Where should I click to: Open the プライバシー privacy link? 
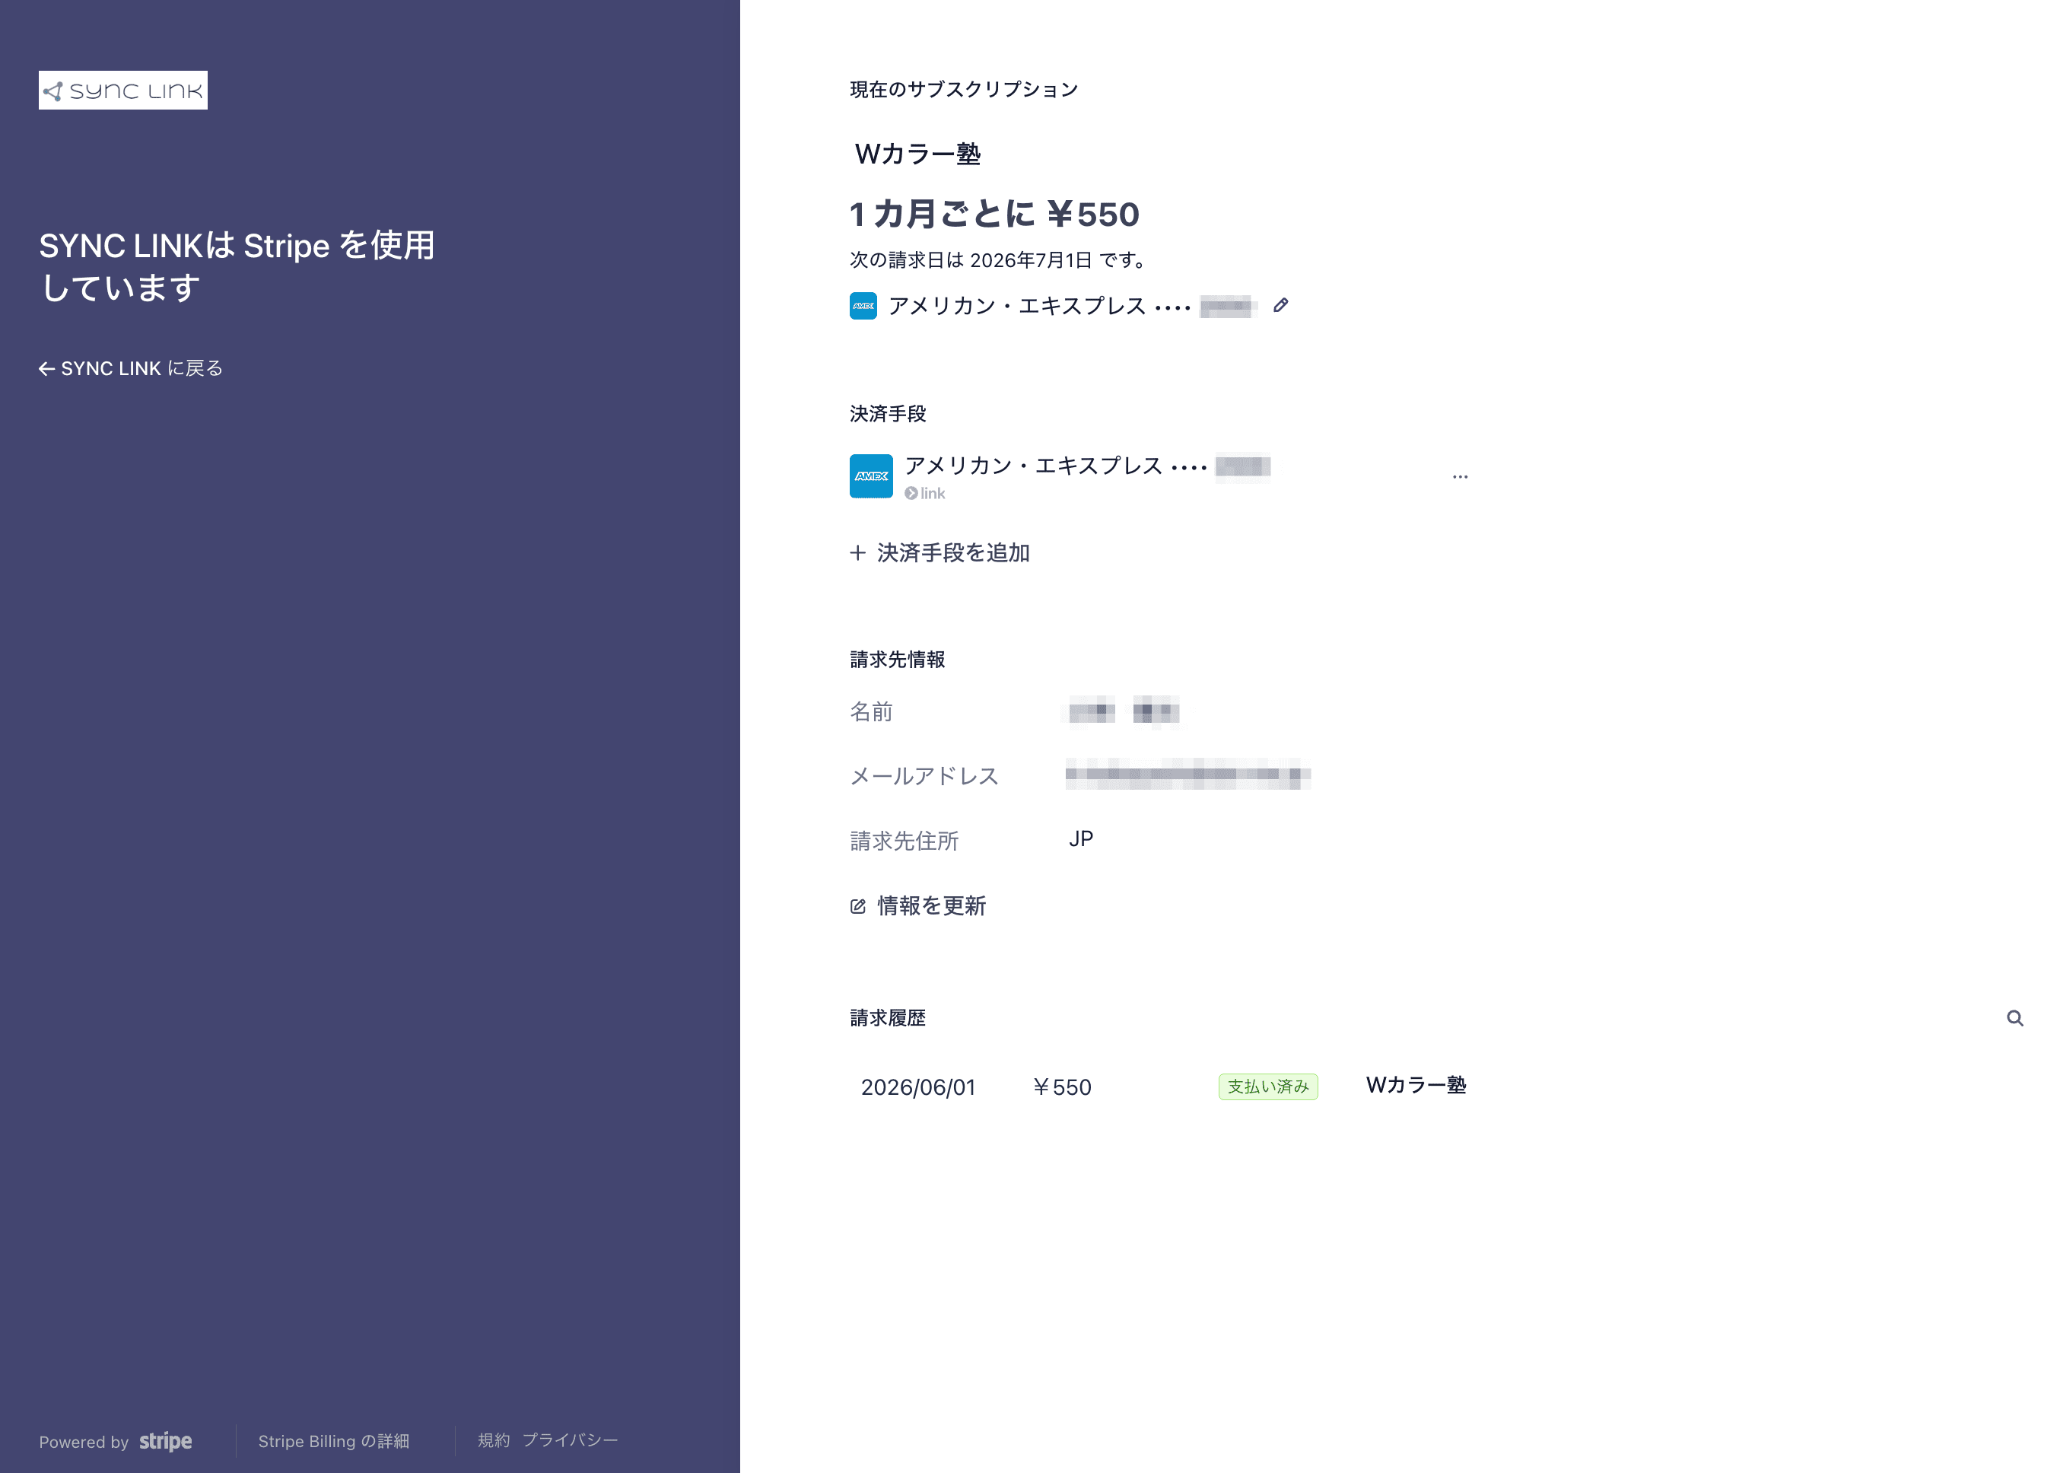point(570,1440)
